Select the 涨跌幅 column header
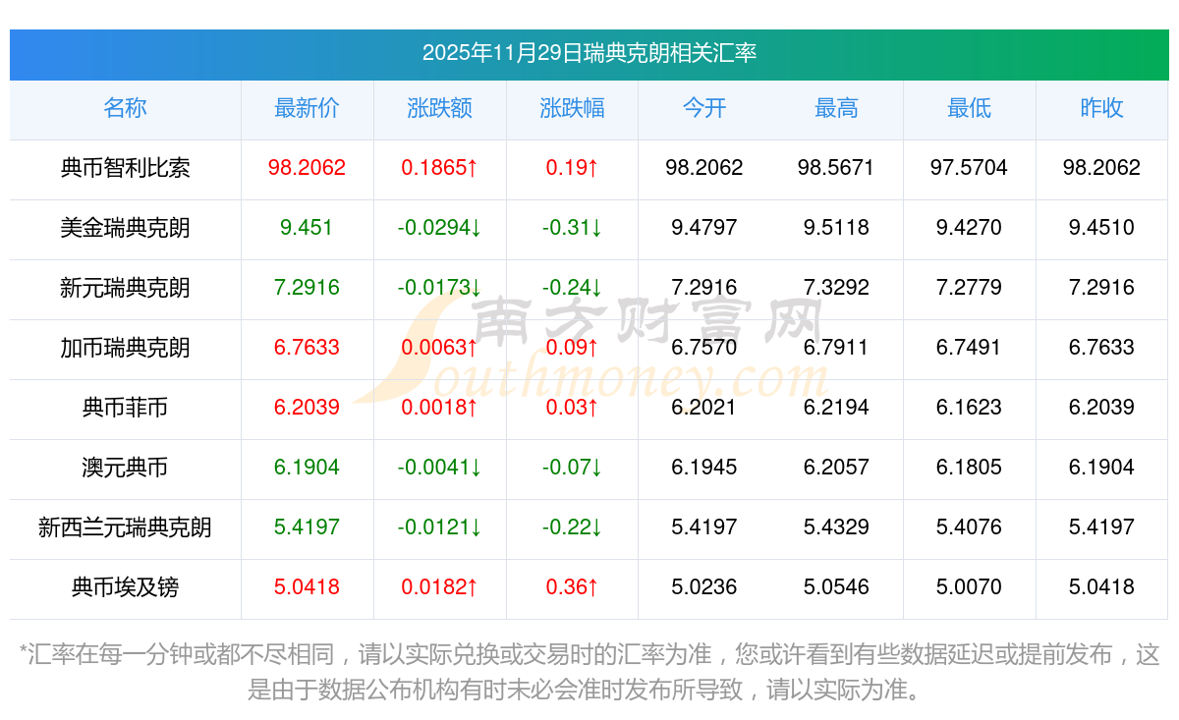 pyautogui.click(x=572, y=108)
